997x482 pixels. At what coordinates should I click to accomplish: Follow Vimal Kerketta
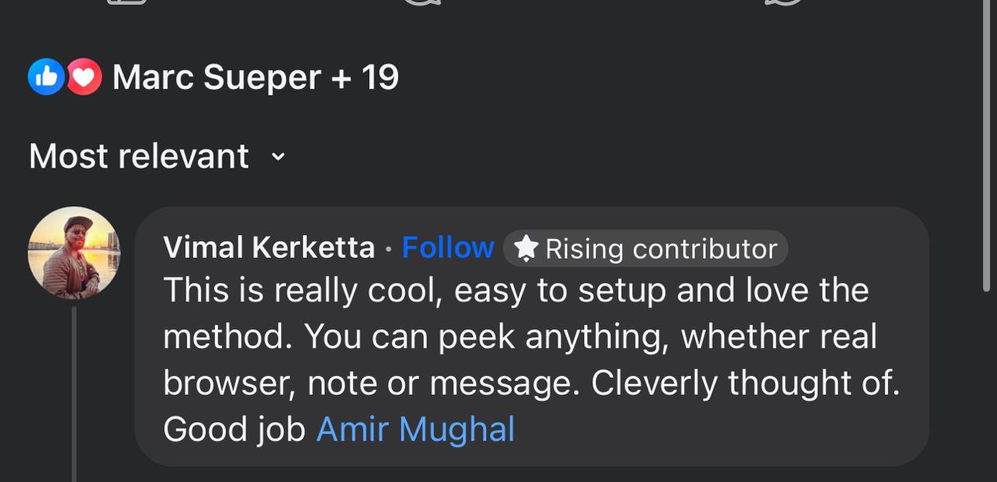(x=448, y=248)
